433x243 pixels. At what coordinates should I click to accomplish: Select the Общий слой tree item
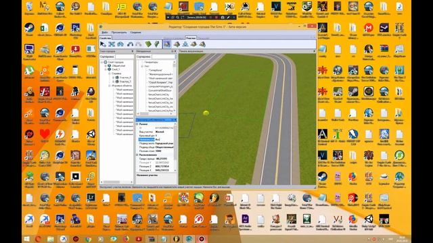118,66
